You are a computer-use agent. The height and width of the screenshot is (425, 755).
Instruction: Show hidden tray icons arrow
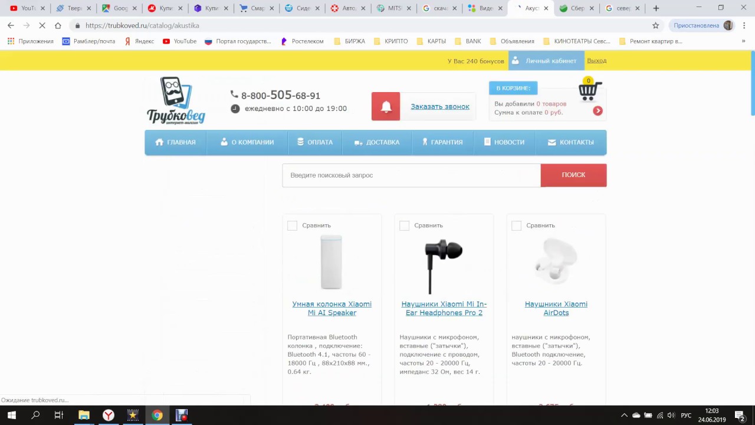(624, 416)
